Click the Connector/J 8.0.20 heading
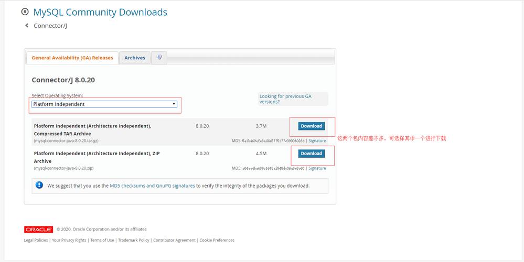The width and height of the screenshot is (524, 262). point(63,80)
